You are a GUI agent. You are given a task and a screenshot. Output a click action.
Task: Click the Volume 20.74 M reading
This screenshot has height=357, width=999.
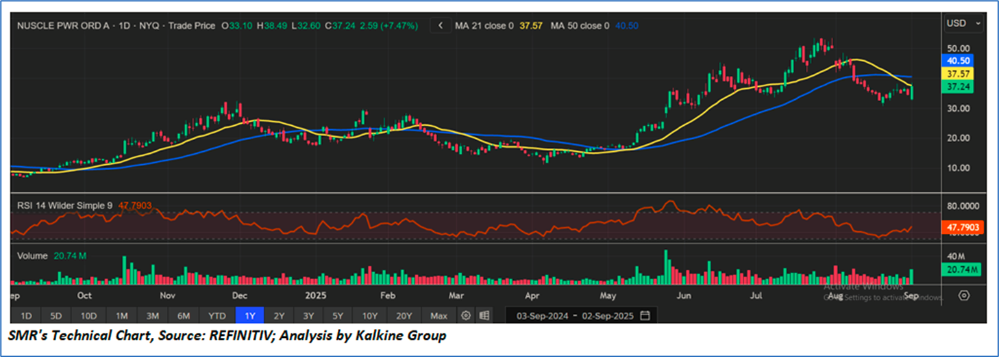point(70,256)
